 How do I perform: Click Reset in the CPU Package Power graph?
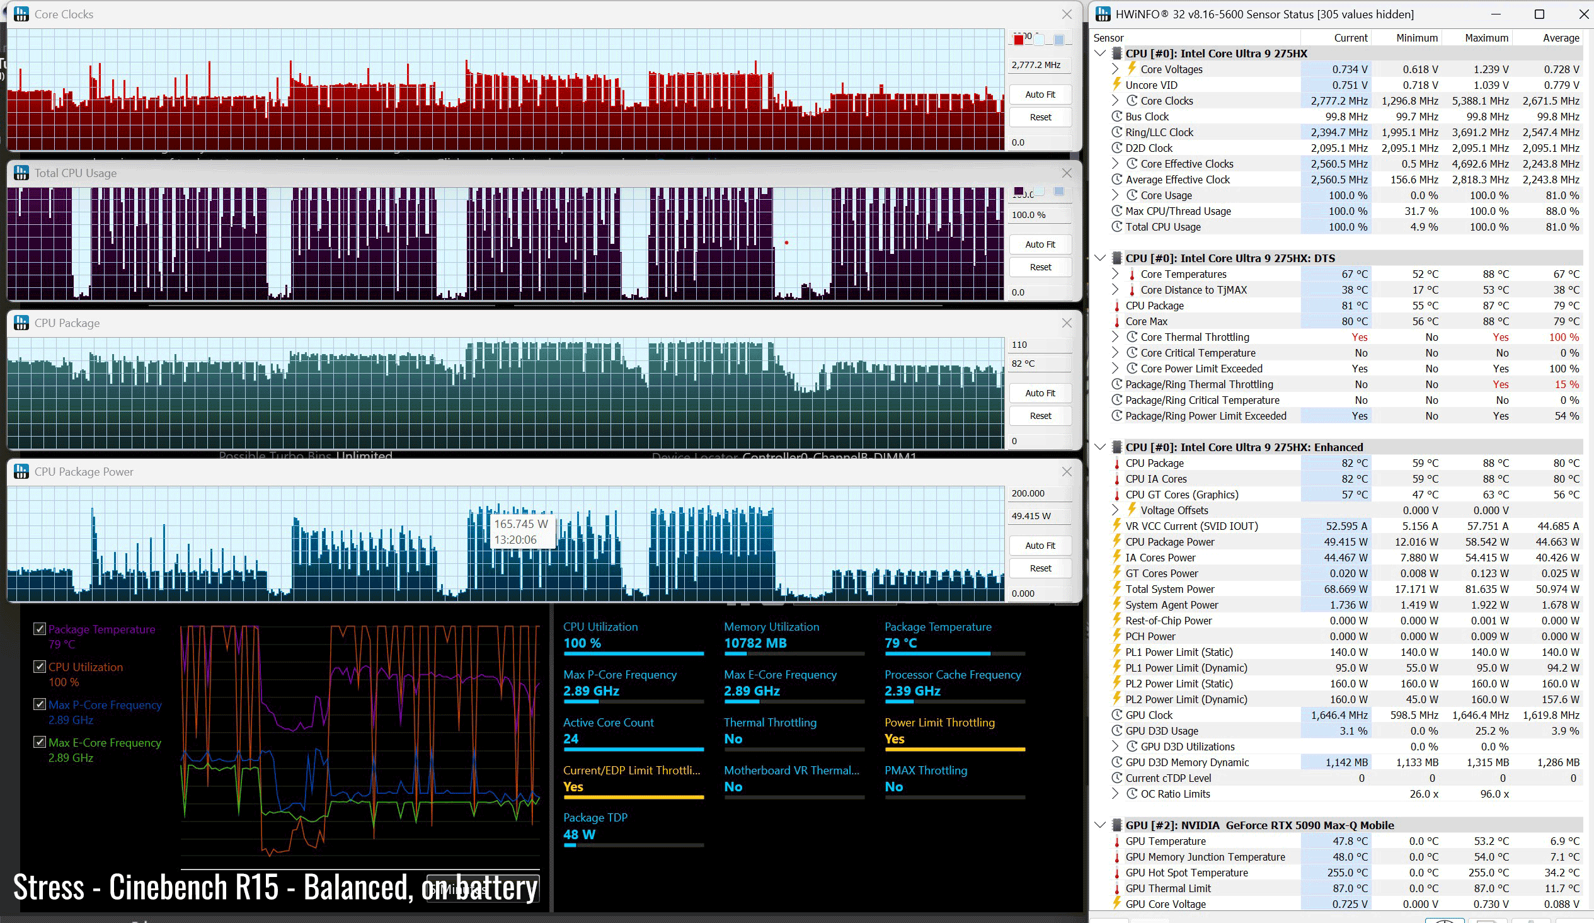pyautogui.click(x=1040, y=568)
